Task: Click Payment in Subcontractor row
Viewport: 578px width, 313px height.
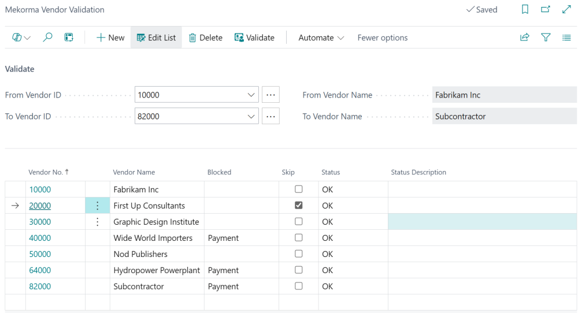Action: (x=223, y=286)
